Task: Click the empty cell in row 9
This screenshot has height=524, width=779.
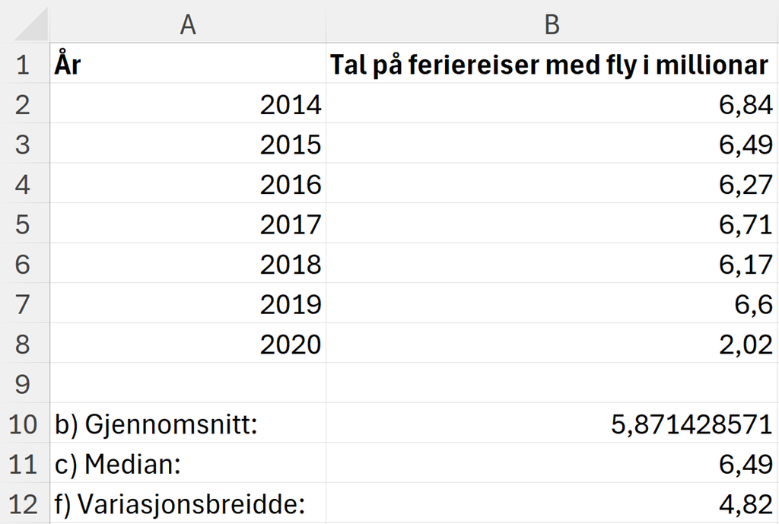Action: point(186,384)
